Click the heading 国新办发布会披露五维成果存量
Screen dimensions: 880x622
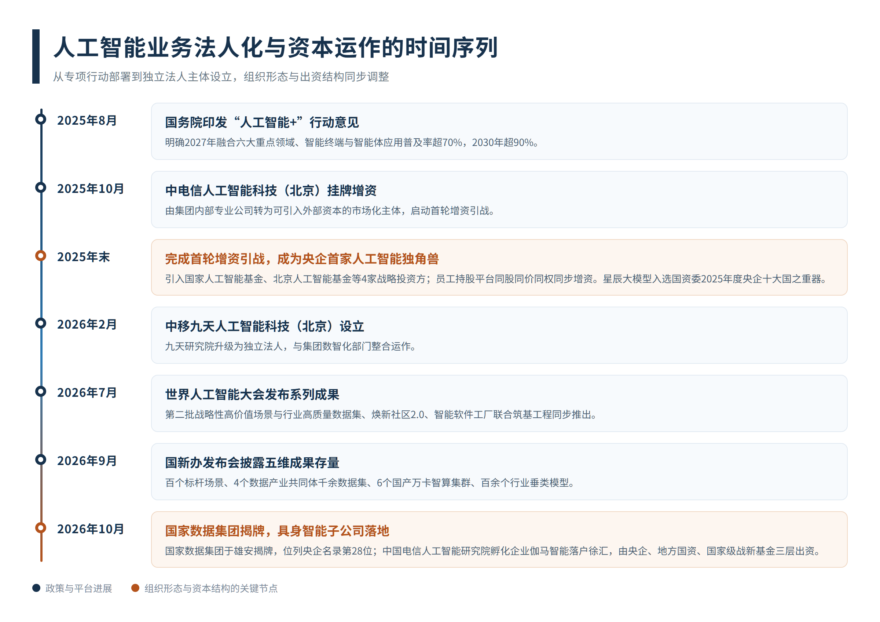click(252, 462)
